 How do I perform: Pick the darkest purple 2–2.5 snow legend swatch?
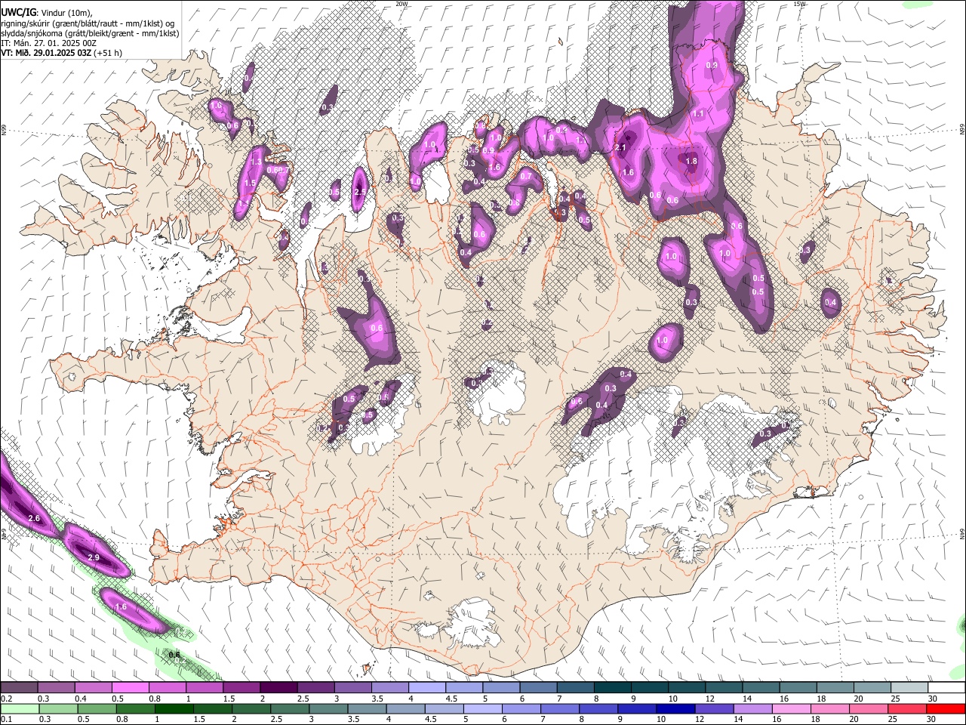278,688
